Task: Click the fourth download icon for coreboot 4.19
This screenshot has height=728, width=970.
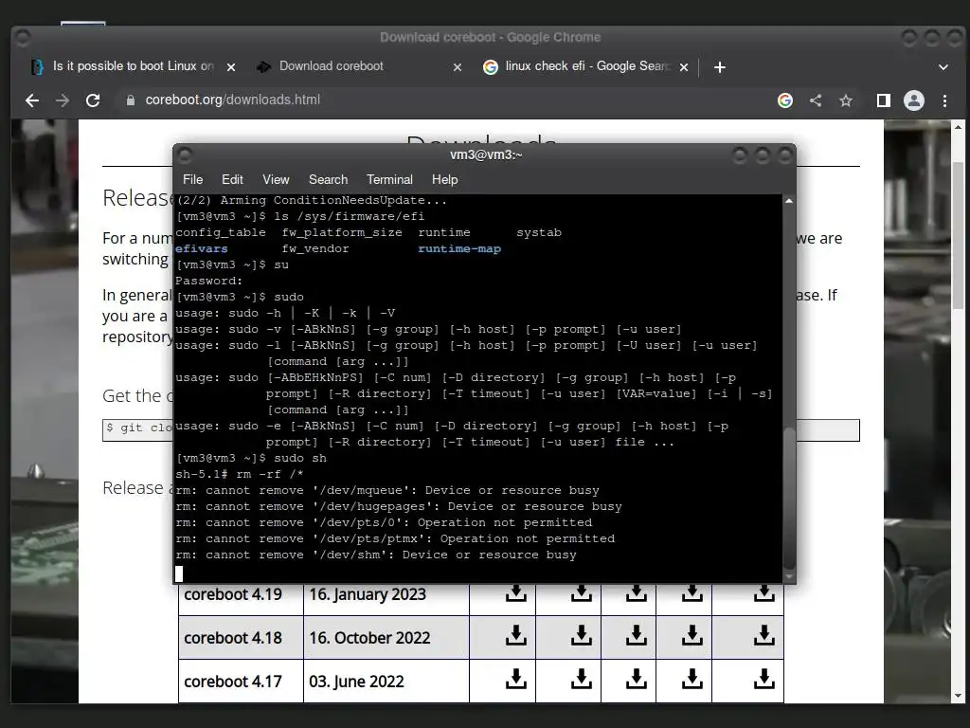Action: tap(692, 593)
